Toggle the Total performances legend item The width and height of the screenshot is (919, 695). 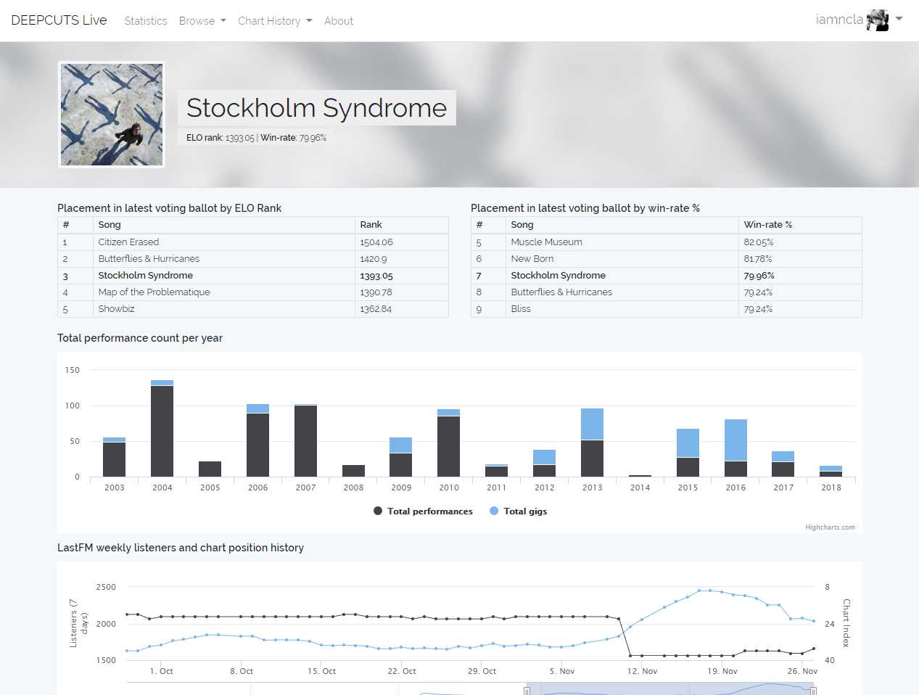pos(423,511)
